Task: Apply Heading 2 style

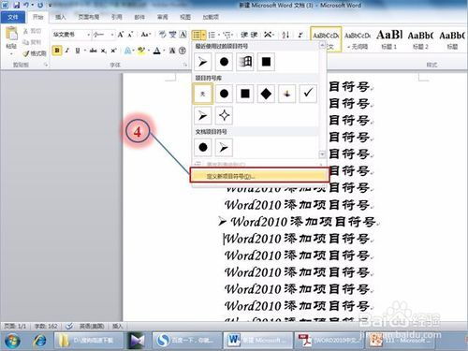Action: click(x=420, y=39)
